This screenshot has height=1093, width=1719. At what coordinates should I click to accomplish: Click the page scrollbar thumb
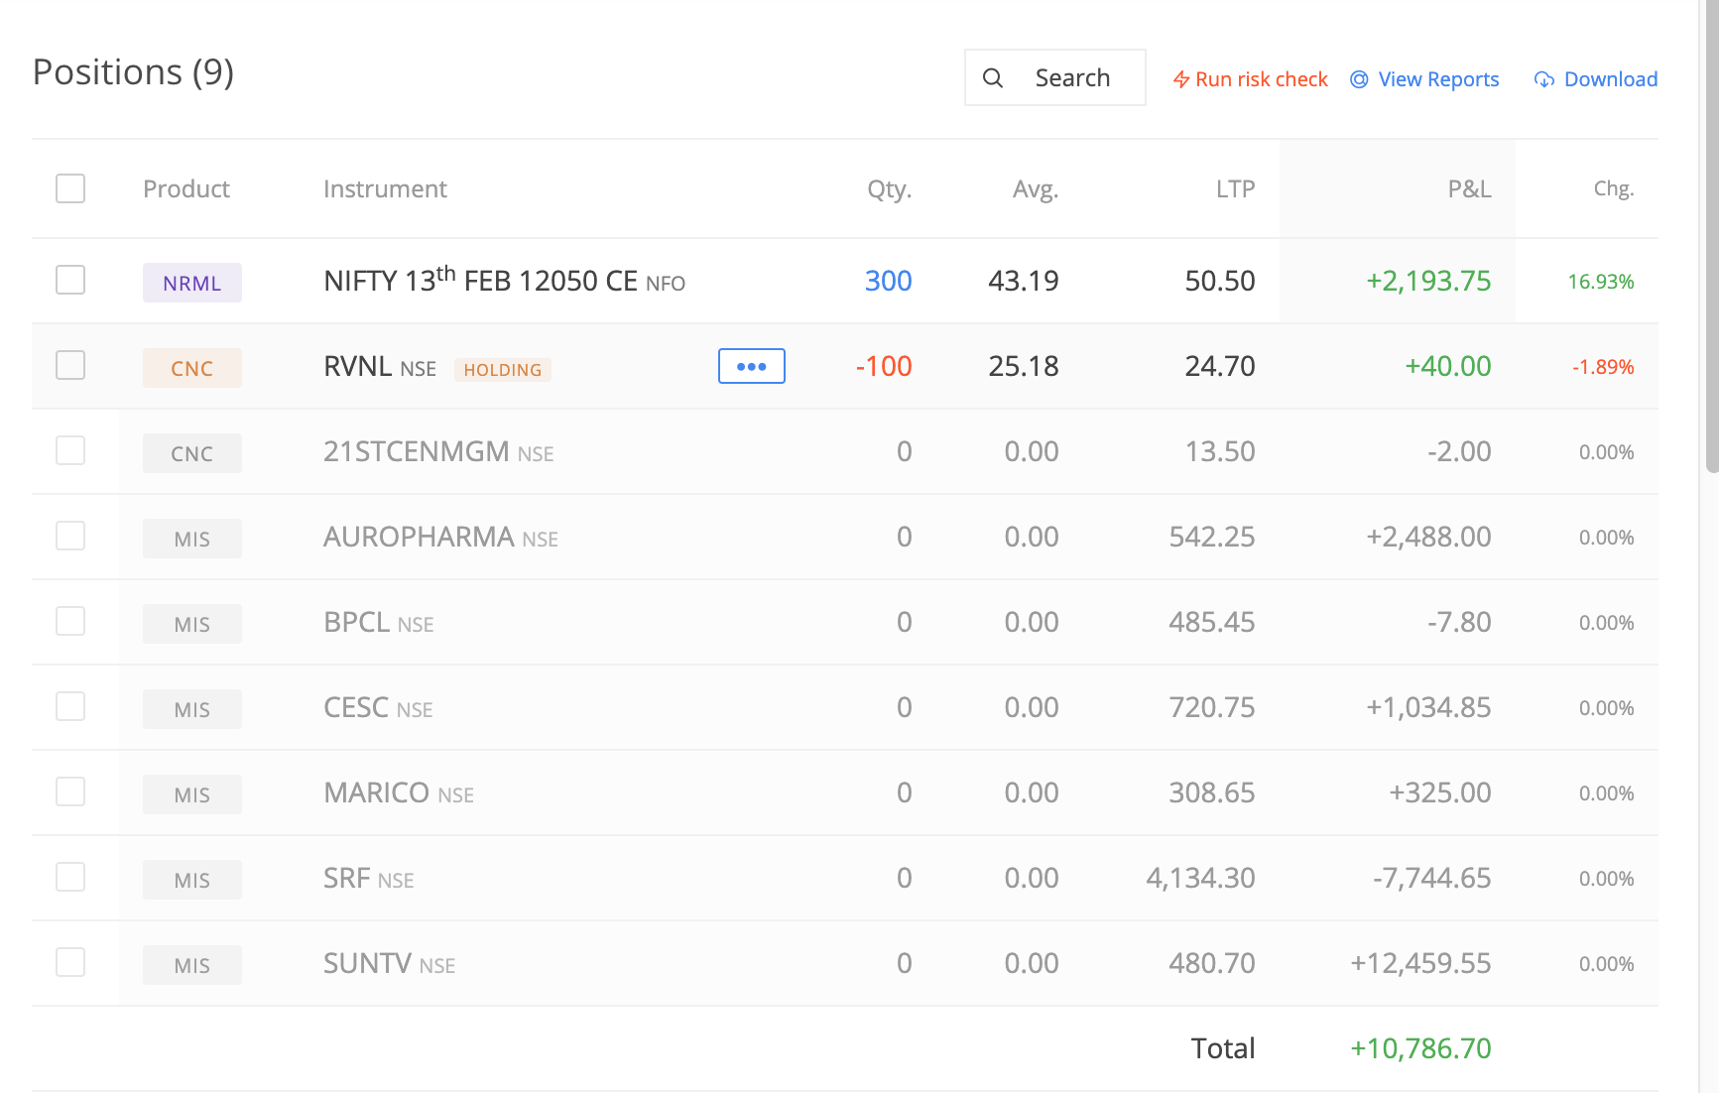1711,236
